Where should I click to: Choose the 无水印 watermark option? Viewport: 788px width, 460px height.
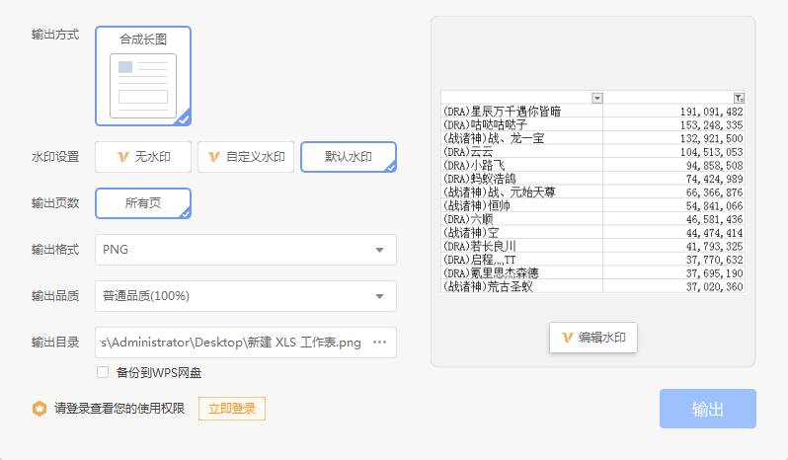click(x=143, y=157)
